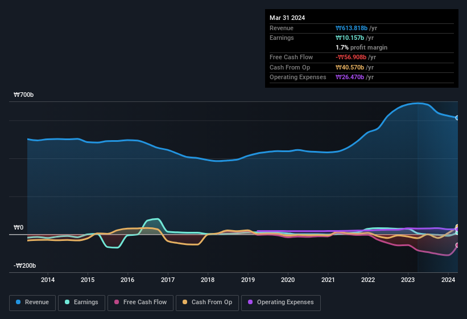The height and width of the screenshot is (319, 467).
Task: Toggle the Earnings legend item
Action: (x=81, y=302)
